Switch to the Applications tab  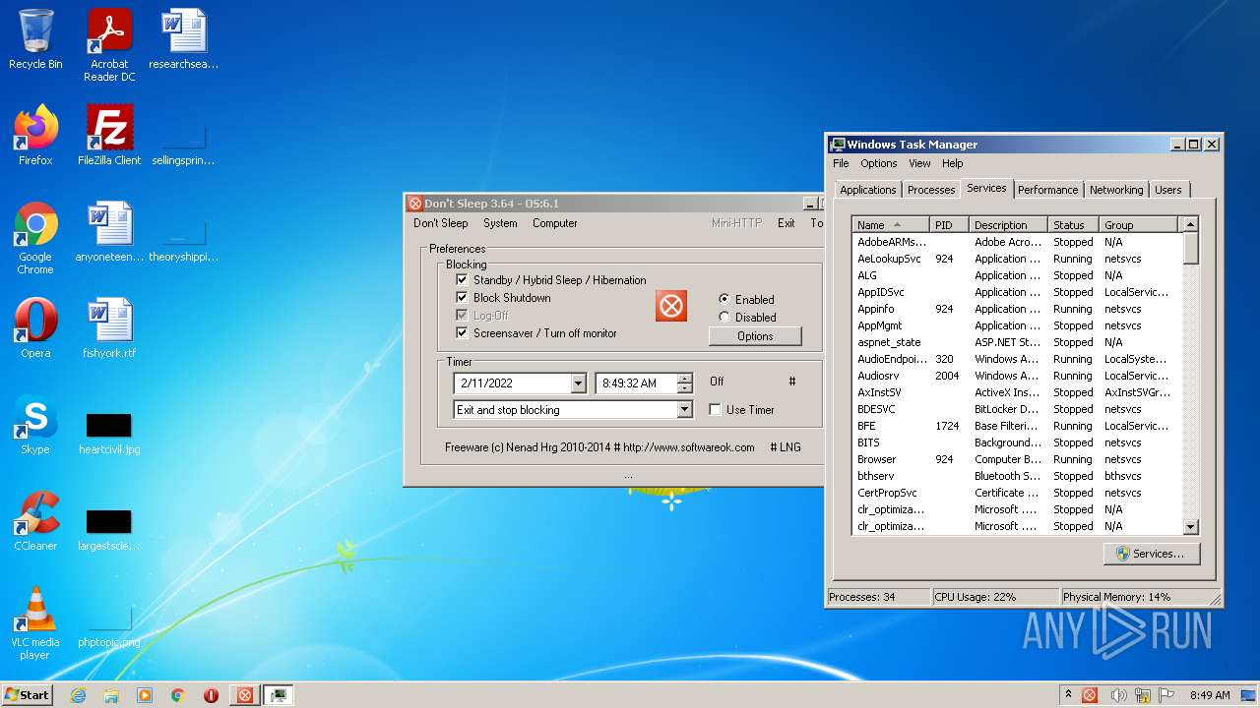[x=868, y=190]
